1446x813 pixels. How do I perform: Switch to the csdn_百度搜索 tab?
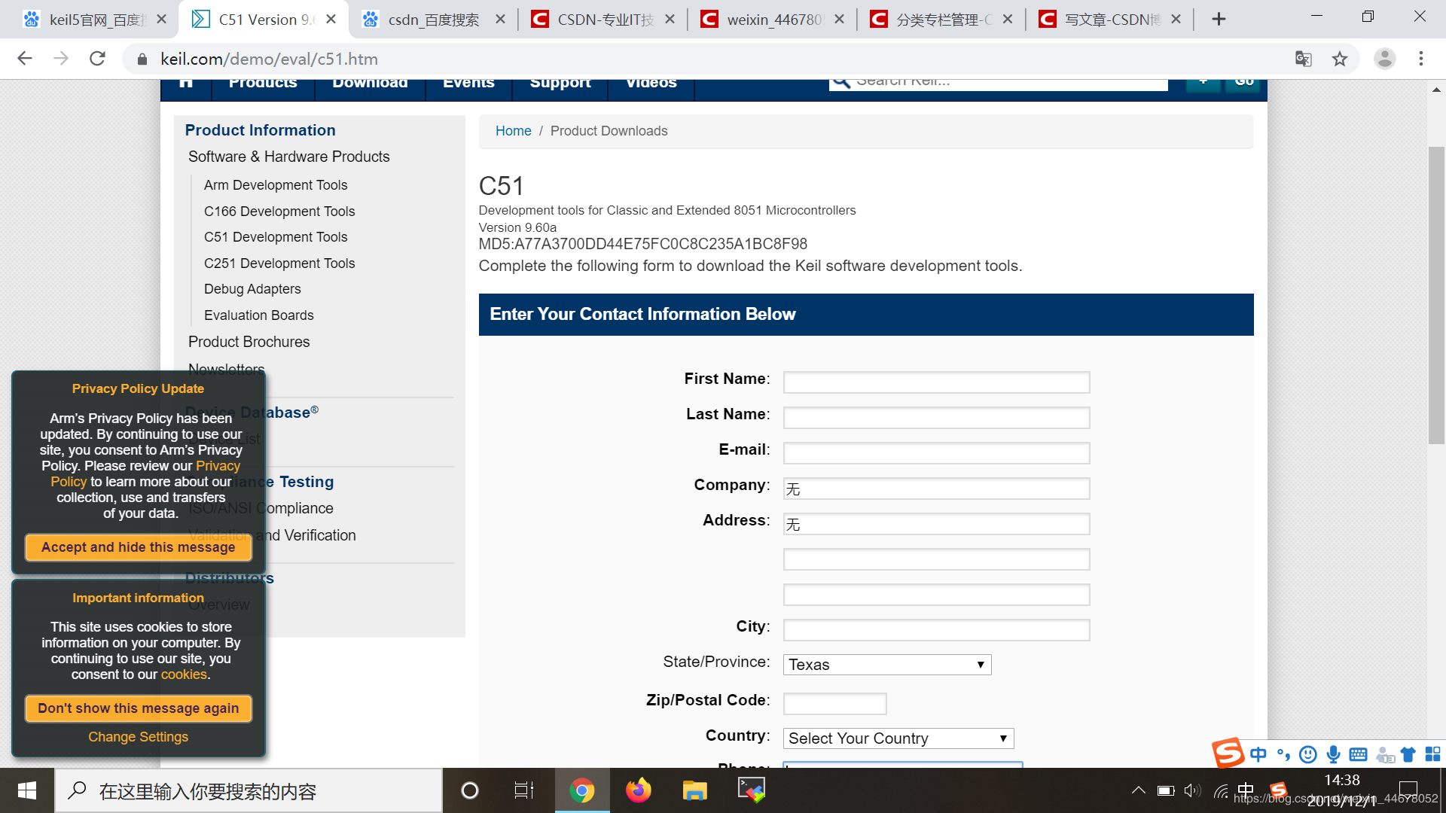[432, 20]
